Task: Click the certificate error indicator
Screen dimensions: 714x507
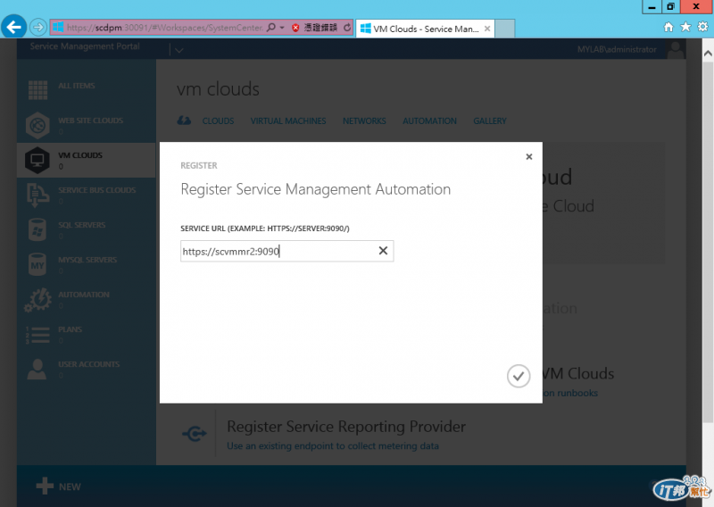Action: pos(315,28)
